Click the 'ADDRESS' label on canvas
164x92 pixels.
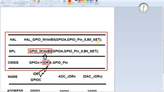click(x=15, y=91)
